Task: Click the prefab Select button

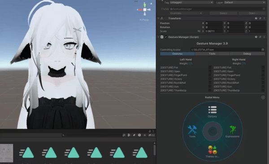Action: 223,13
